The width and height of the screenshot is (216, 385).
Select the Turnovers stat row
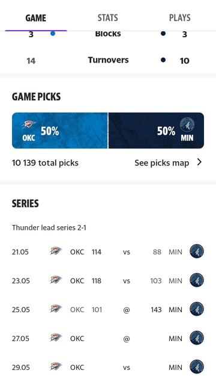[x=108, y=60]
